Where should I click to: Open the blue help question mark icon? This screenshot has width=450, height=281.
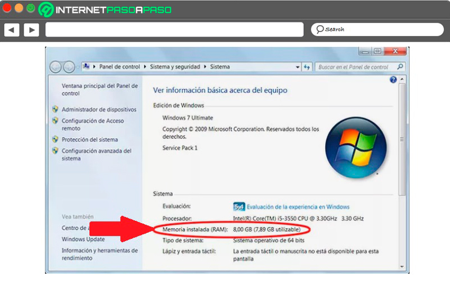pos(393,80)
